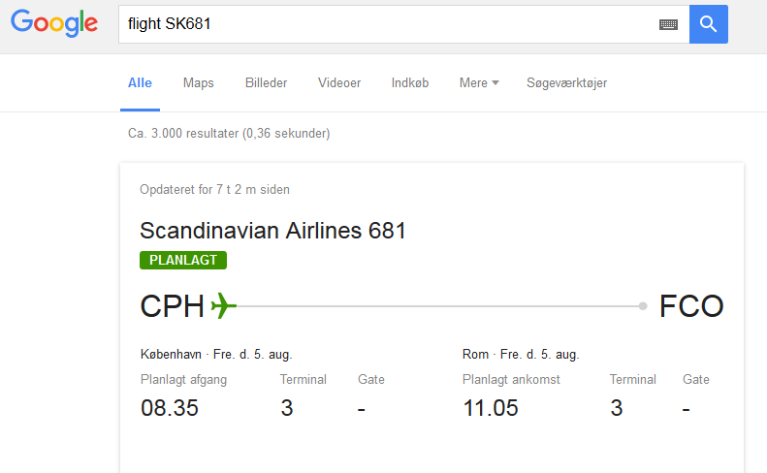Click the results count text

[x=229, y=134]
